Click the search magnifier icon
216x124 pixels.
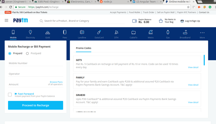click(x=41, y=21)
